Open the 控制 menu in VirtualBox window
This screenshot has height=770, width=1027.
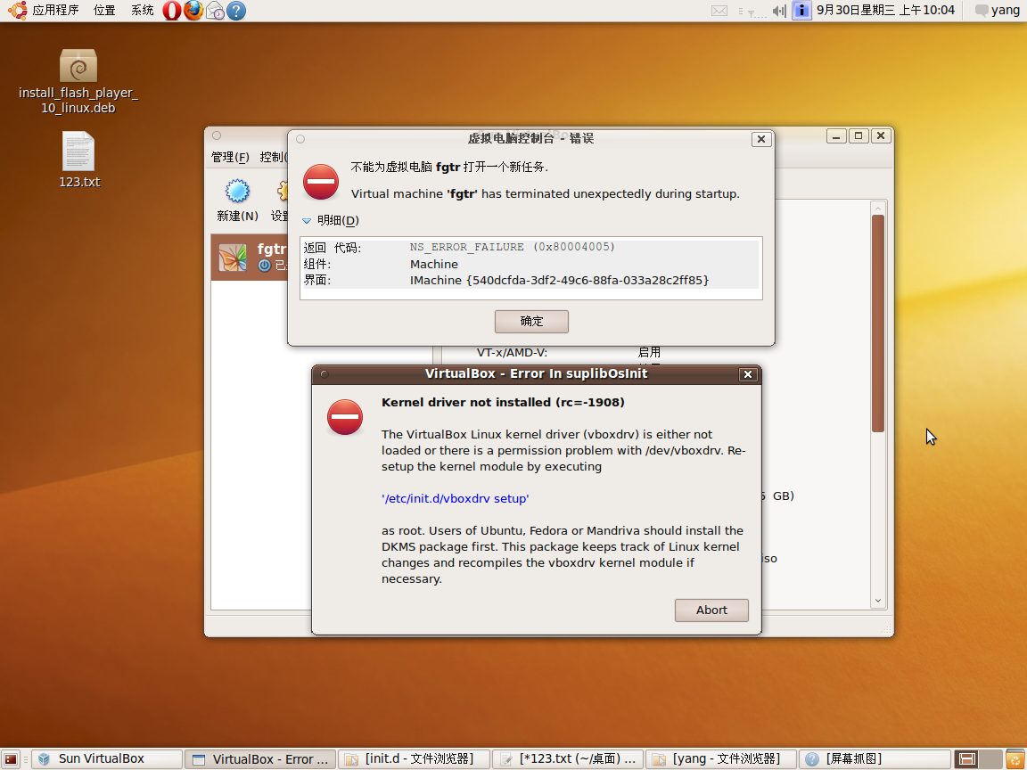point(273,157)
